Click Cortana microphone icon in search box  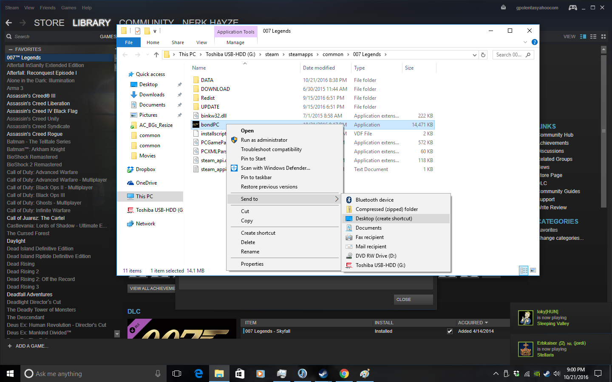click(x=158, y=374)
